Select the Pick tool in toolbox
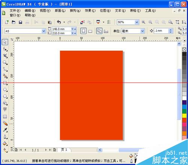This screenshot has height=165, width=188. (5, 42)
